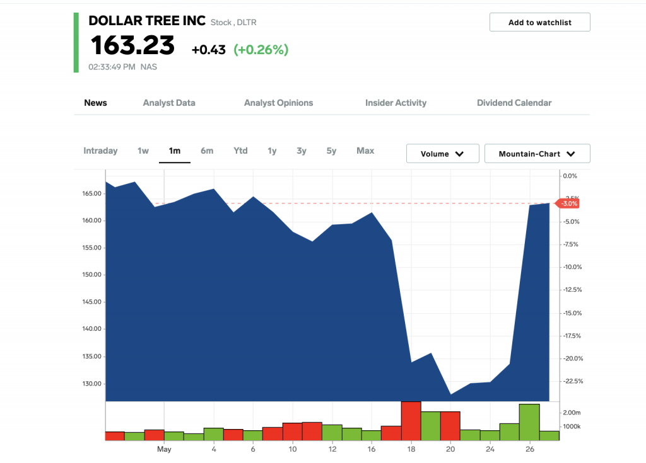646x463 pixels.
Task: Click the 1000k volume axis label
Action: coord(572,427)
